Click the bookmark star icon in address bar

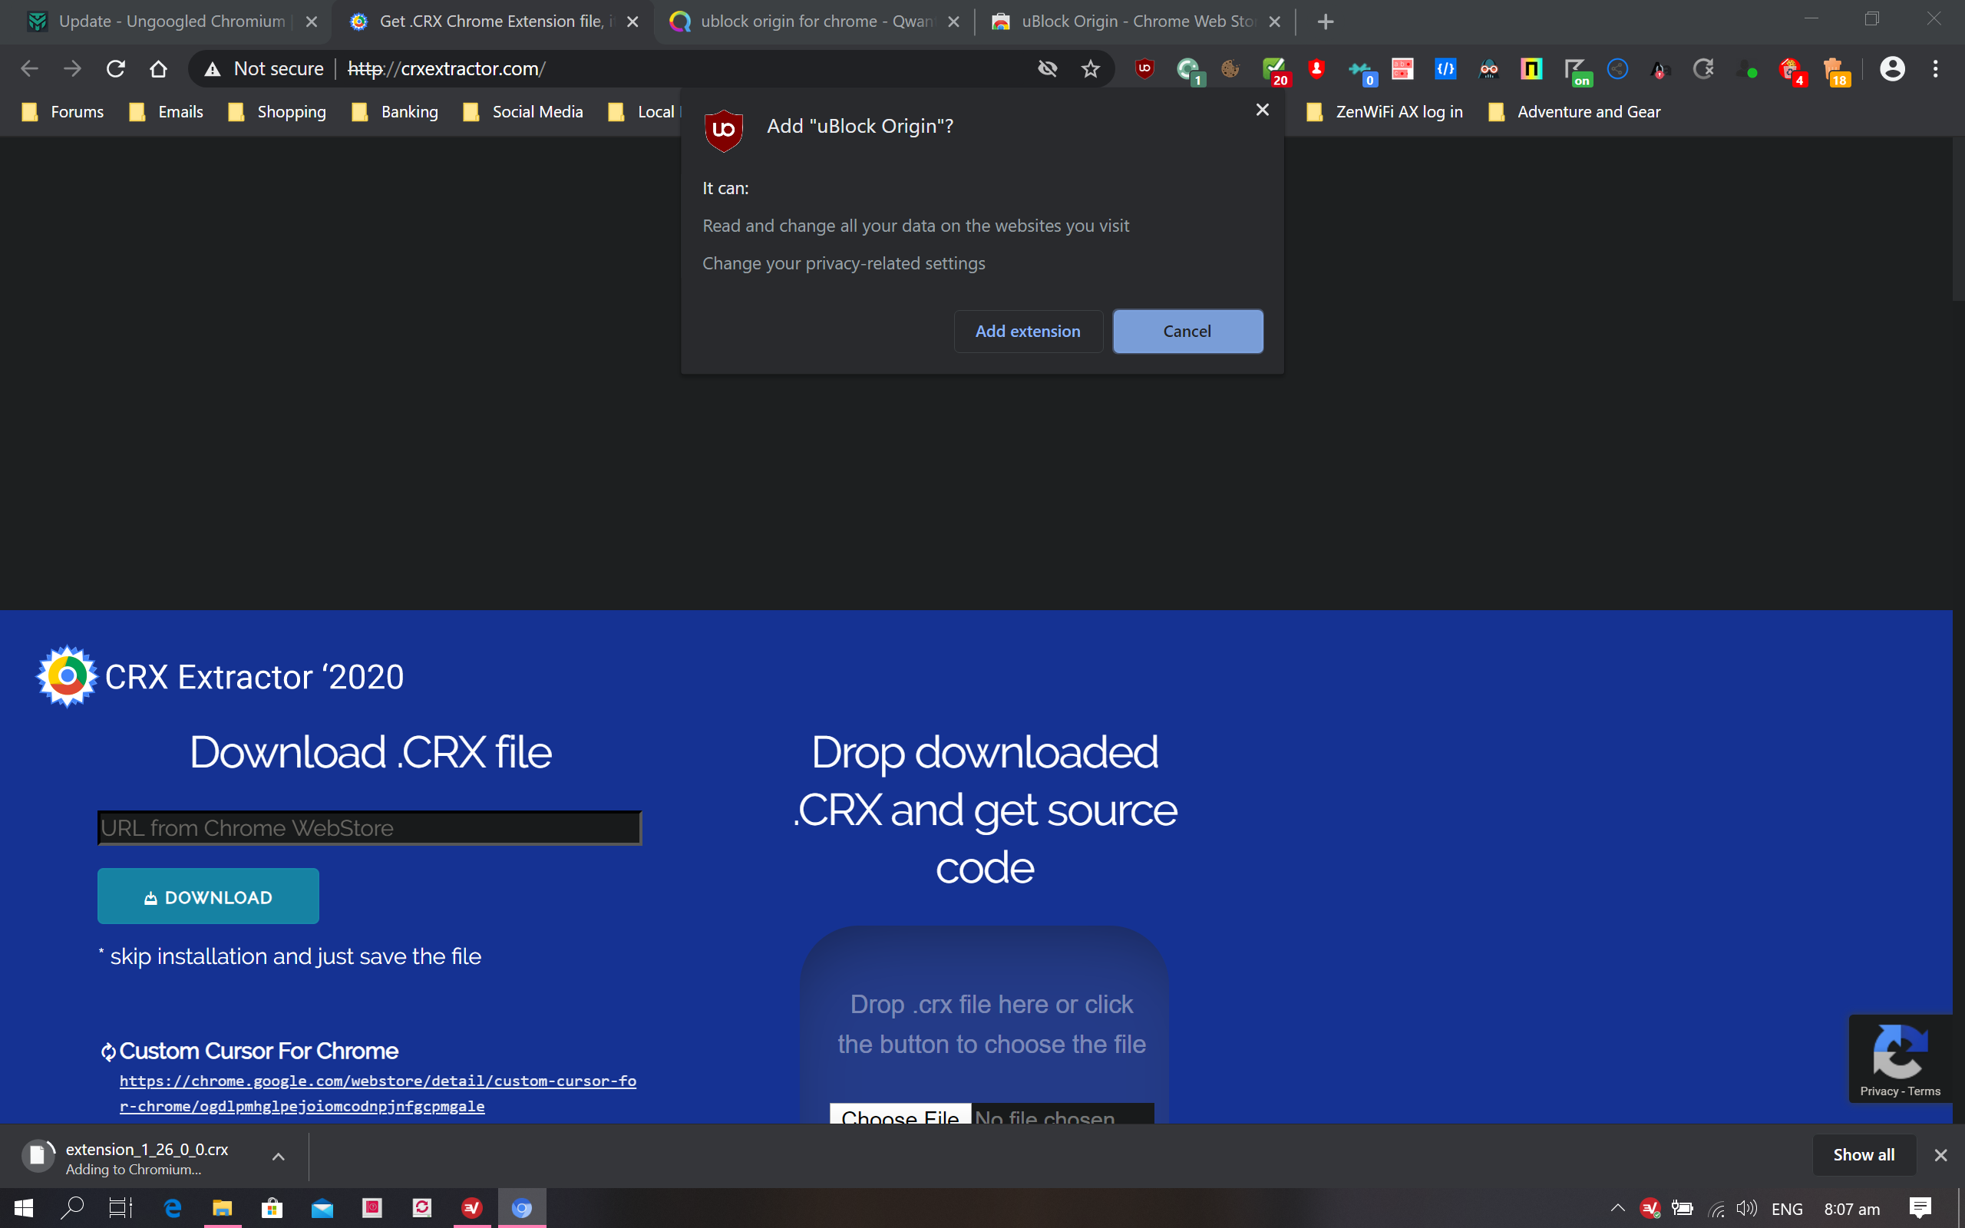tap(1089, 68)
